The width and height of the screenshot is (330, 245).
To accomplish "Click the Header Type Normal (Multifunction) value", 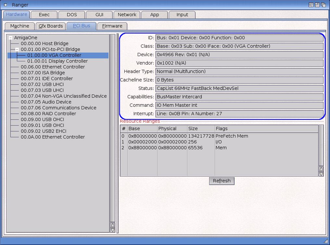I will [x=239, y=71].
